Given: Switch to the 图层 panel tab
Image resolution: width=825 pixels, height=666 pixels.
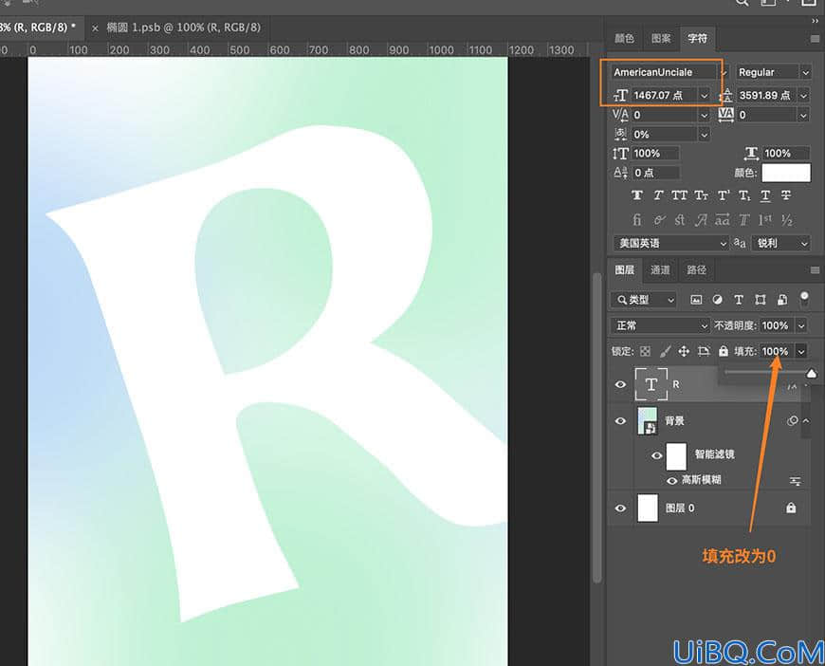Looking at the screenshot, I should (x=625, y=270).
